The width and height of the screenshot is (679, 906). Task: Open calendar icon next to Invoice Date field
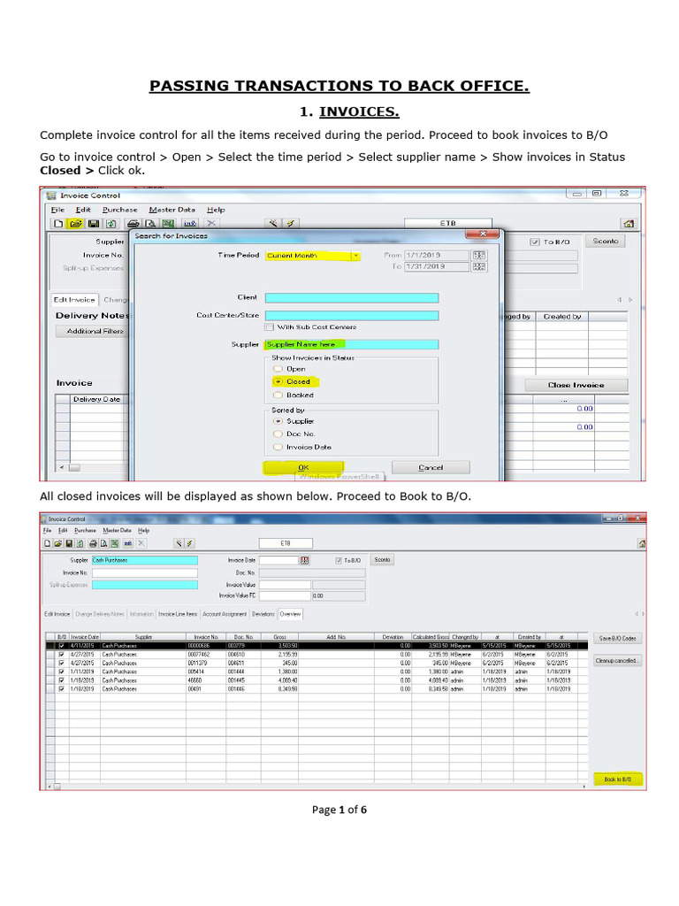[305, 560]
